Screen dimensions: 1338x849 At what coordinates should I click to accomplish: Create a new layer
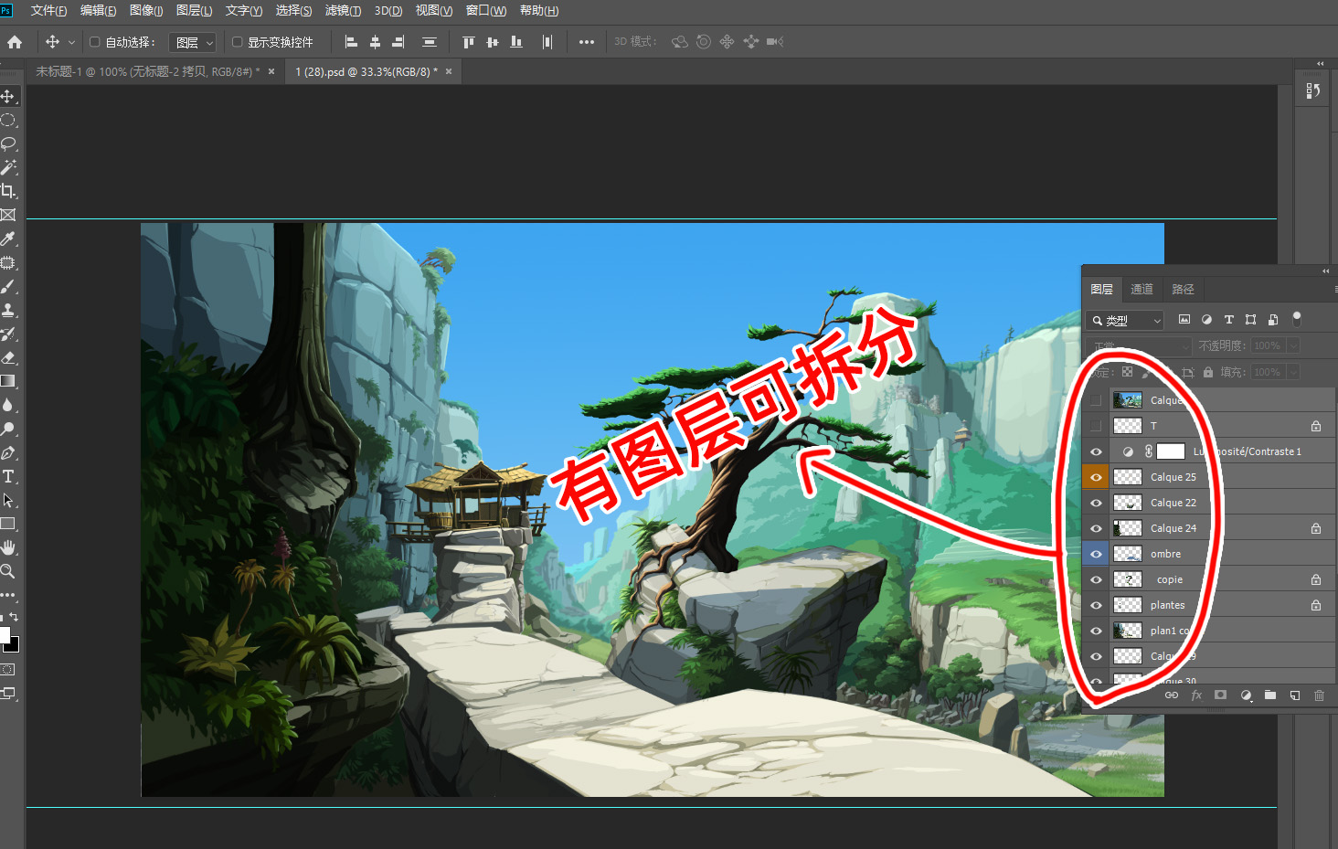coord(1295,695)
